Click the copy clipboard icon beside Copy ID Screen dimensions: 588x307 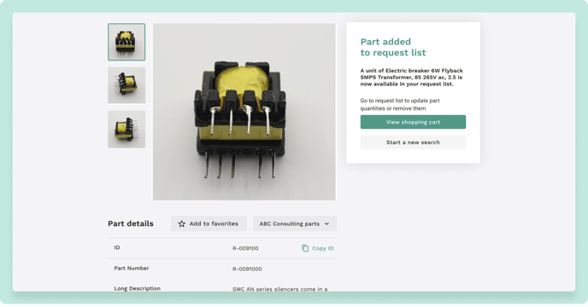pyautogui.click(x=305, y=248)
